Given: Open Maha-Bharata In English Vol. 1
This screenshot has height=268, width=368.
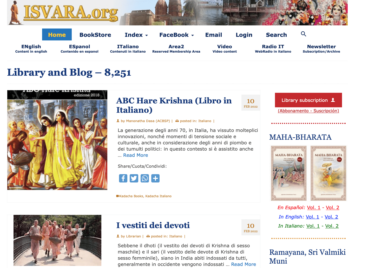Looking at the screenshot, I should coord(312,217).
